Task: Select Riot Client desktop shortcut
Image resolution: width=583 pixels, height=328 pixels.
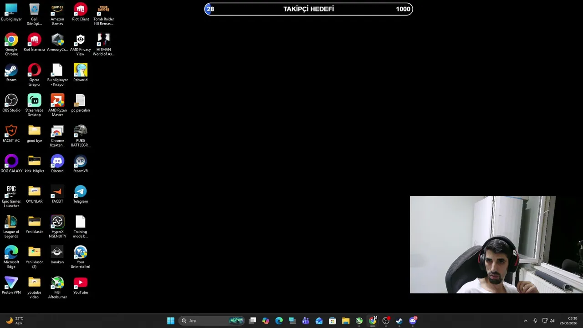Action: (81, 12)
